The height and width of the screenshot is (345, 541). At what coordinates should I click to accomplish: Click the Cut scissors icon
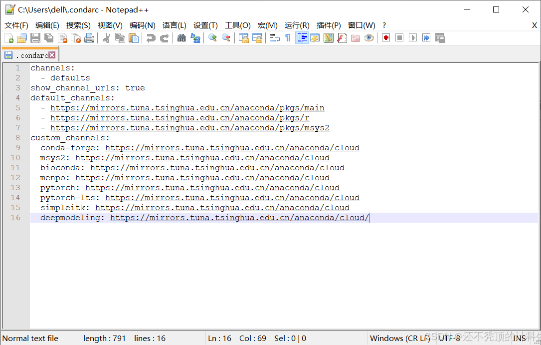[107, 38]
